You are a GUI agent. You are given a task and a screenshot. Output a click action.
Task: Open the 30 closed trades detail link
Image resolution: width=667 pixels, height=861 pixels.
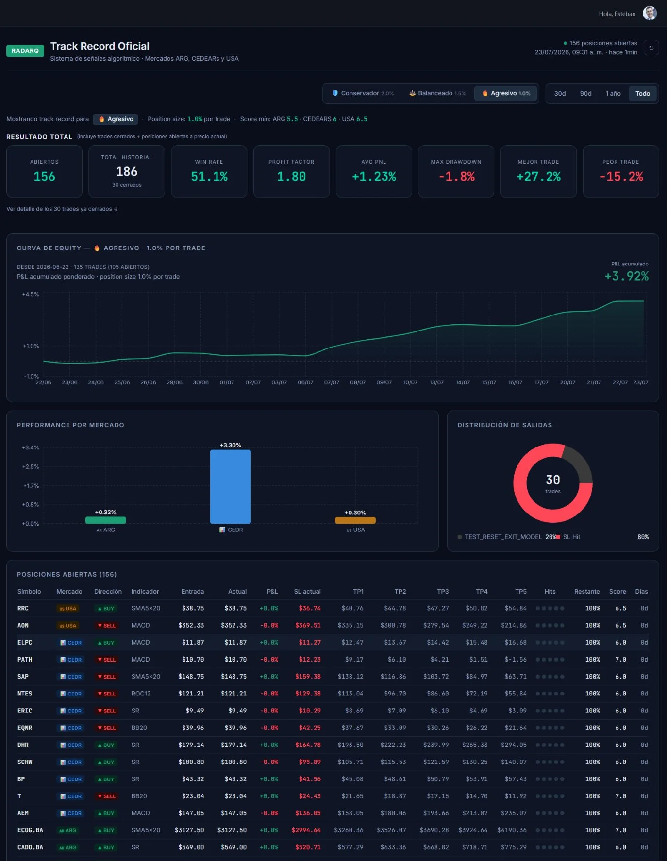click(62, 209)
